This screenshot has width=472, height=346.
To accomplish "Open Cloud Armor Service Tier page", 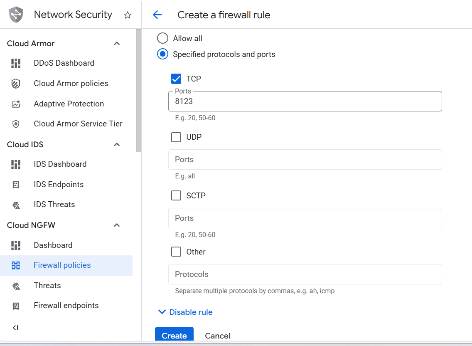I will tap(78, 124).
